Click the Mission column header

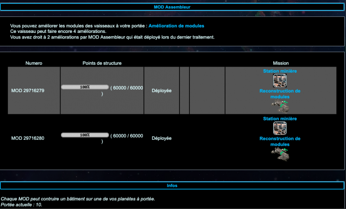click(x=281, y=63)
